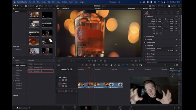The image size is (196, 110).
Task: Activate the Trim Edit Mode tool
Action: click(x=86, y=65)
